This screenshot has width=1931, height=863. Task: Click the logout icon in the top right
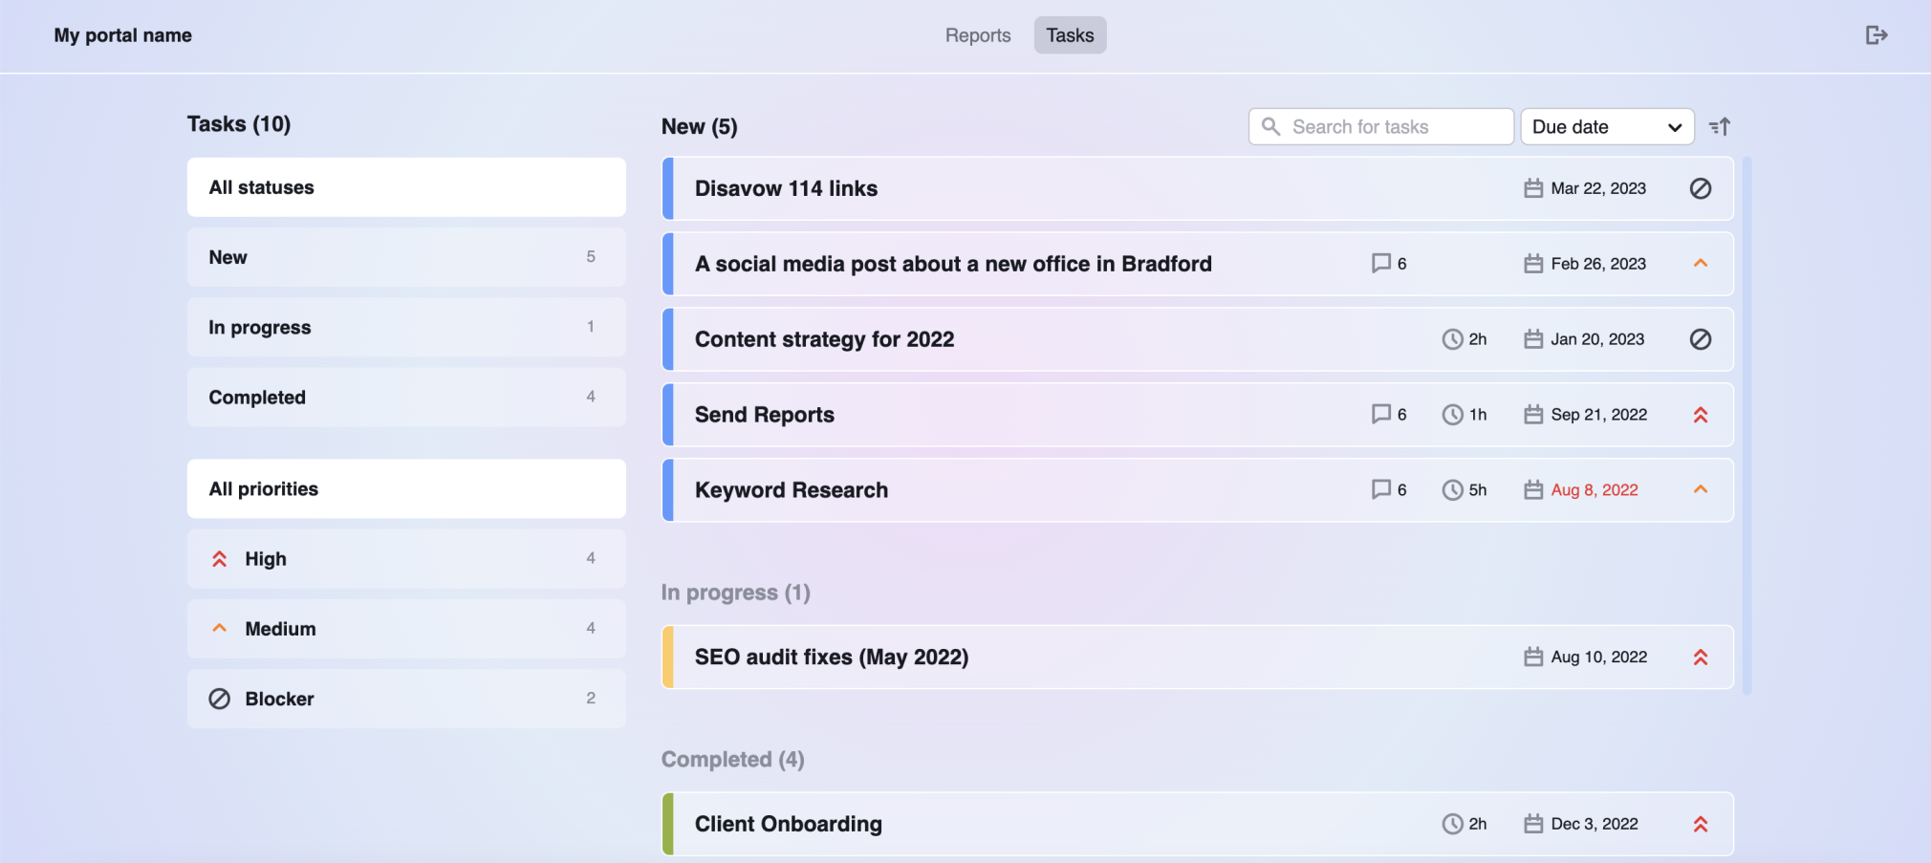[1876, 34]
